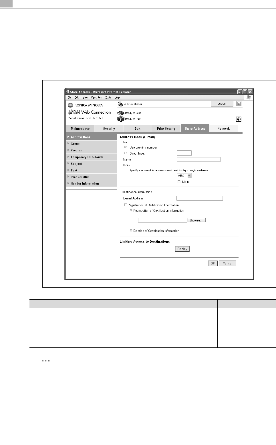
Task: Click the printer Ready to Print icon
Action: (121, 119)
